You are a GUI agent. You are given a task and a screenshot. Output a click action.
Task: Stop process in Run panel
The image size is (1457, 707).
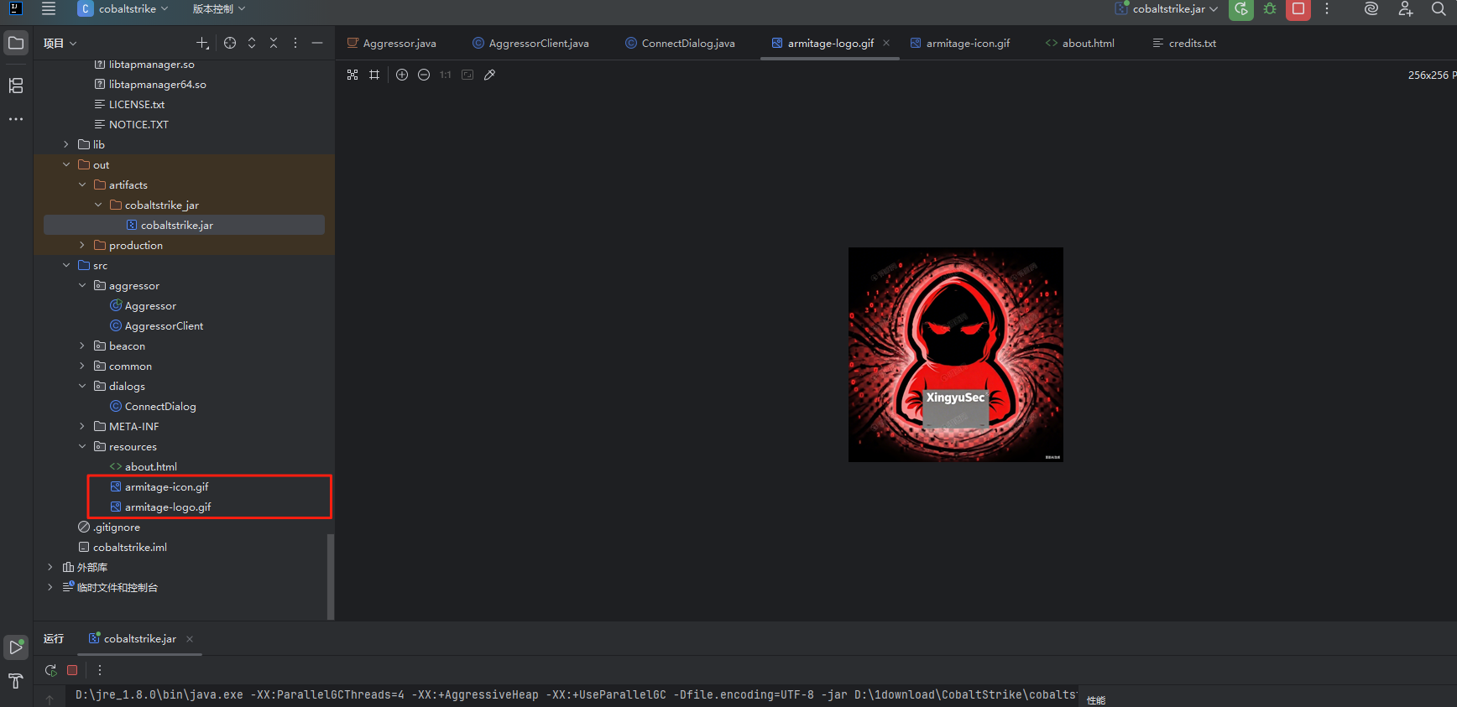tap(72, 670)
